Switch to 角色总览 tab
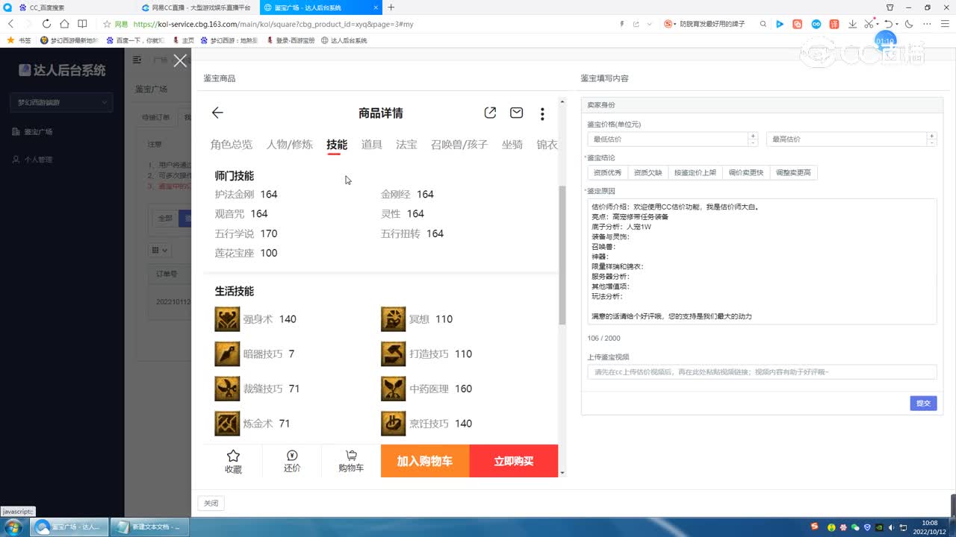 232,145
